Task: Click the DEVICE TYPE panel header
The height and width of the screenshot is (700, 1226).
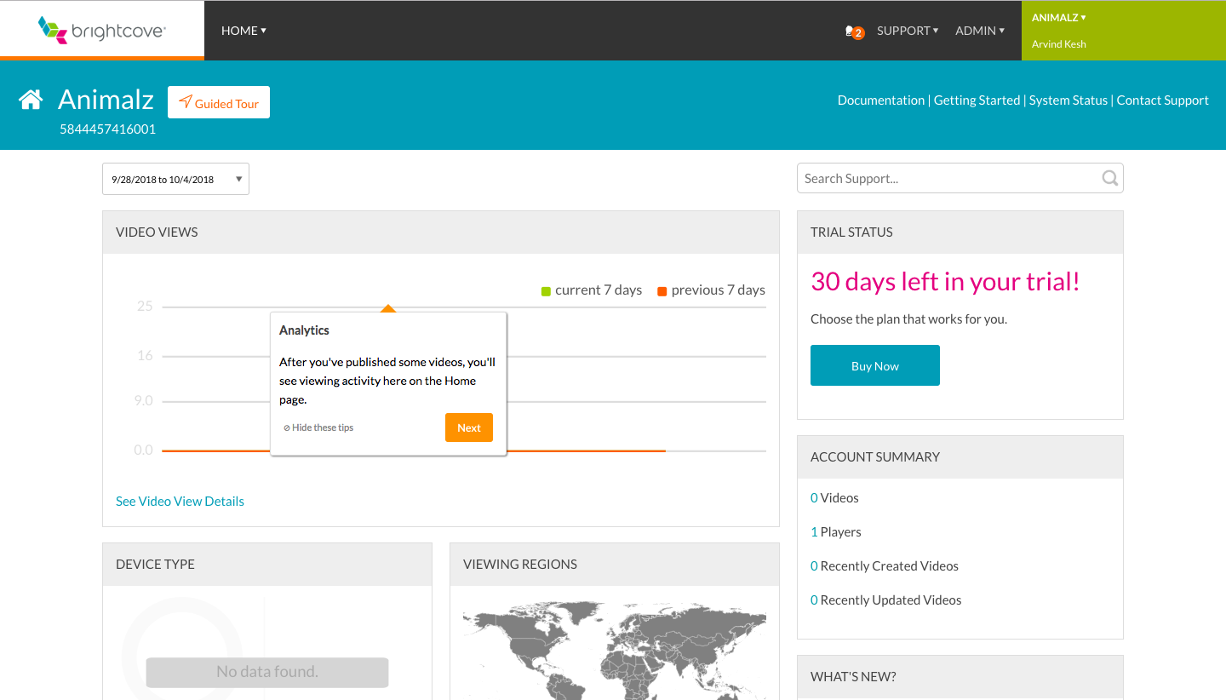Action: [x=267, y=565]
